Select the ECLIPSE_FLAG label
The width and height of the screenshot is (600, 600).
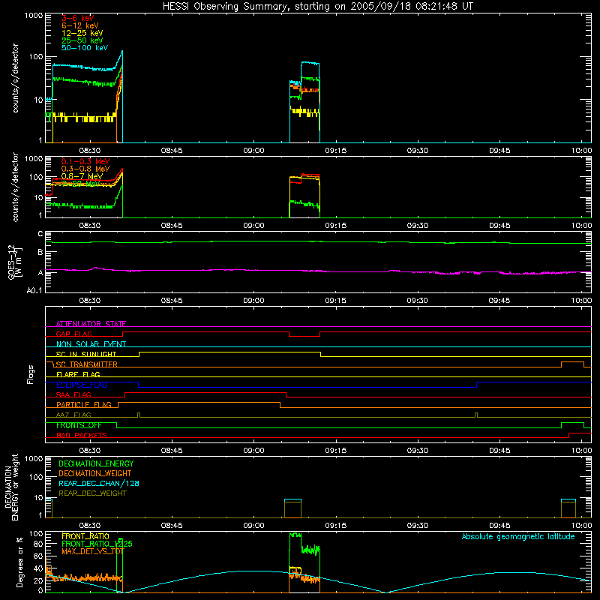point(82,385)
